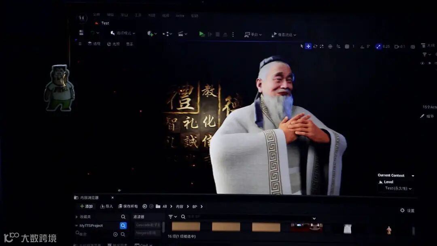Open viewport layout grid icon
437x246 pixels.
[x=413, y=47]
